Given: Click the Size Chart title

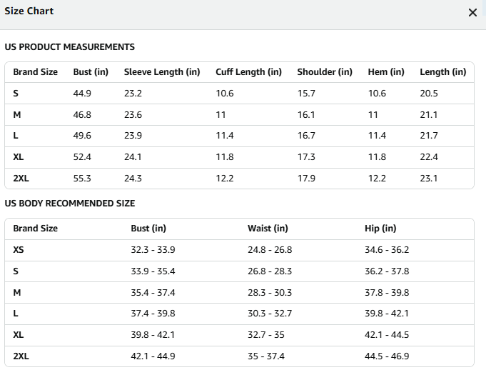Looking at the screenshot, I should pyautogui.click(x=29, y=11).
